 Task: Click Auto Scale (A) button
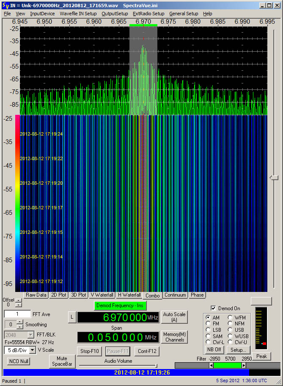click(x=174, y=317)
